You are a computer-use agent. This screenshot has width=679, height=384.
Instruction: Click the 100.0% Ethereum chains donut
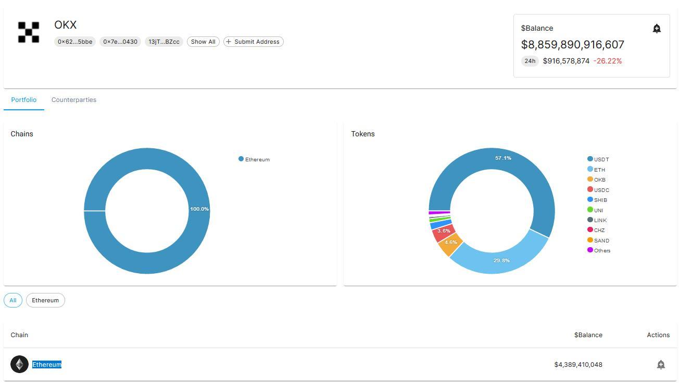pos(199,209)
